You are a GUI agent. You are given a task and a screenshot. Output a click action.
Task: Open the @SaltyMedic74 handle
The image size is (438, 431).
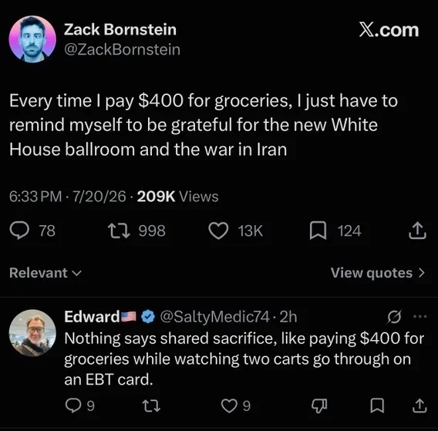pos(214,317)
